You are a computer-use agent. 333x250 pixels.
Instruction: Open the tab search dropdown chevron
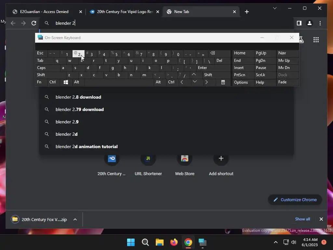tap(274, 8)
